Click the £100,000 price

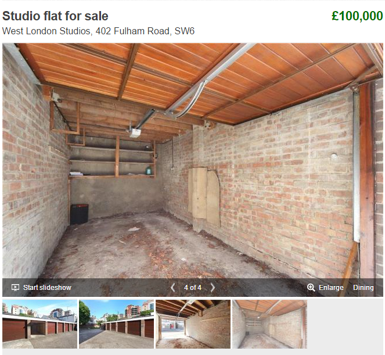pyautogui.click(x=357, y=16)
